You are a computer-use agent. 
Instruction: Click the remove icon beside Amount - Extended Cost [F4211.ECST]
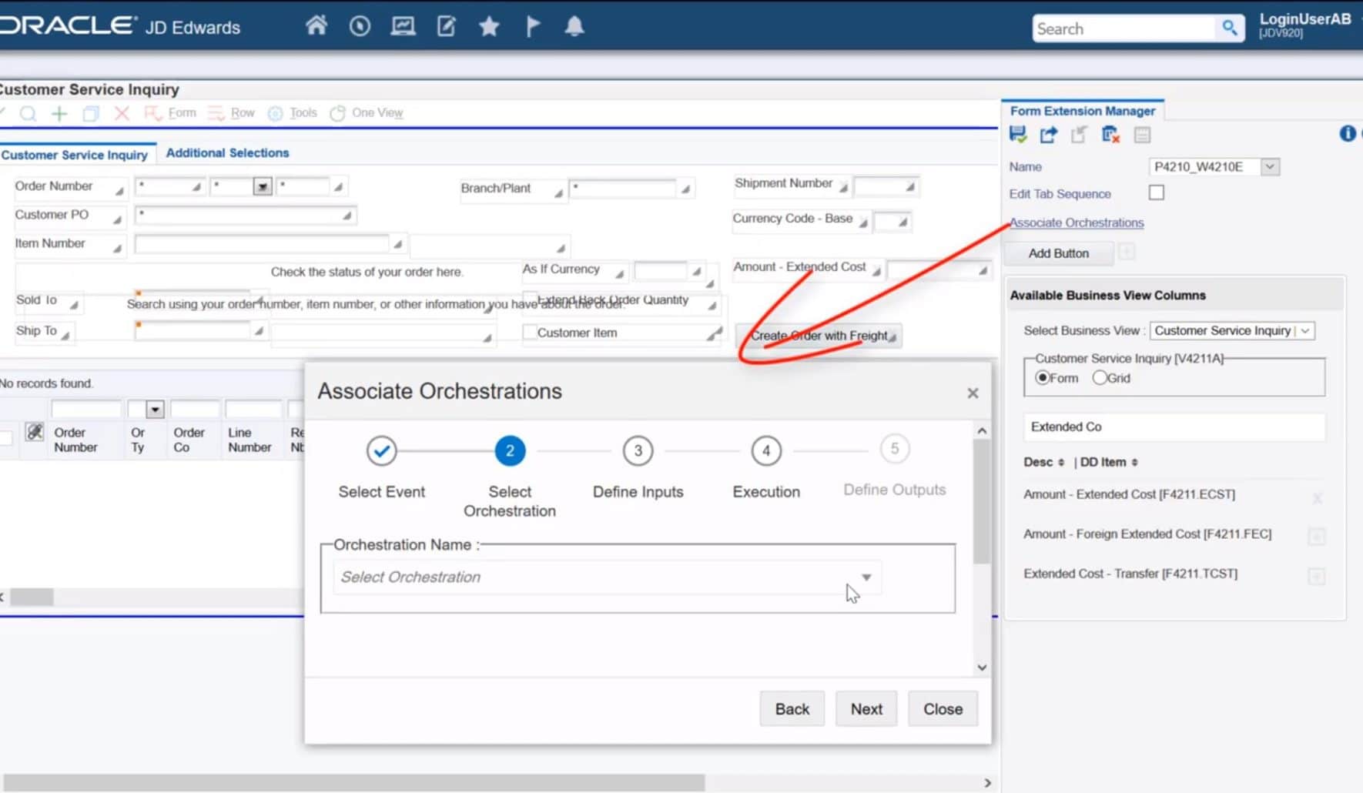pyautogui.click(x=1318, y=498)
